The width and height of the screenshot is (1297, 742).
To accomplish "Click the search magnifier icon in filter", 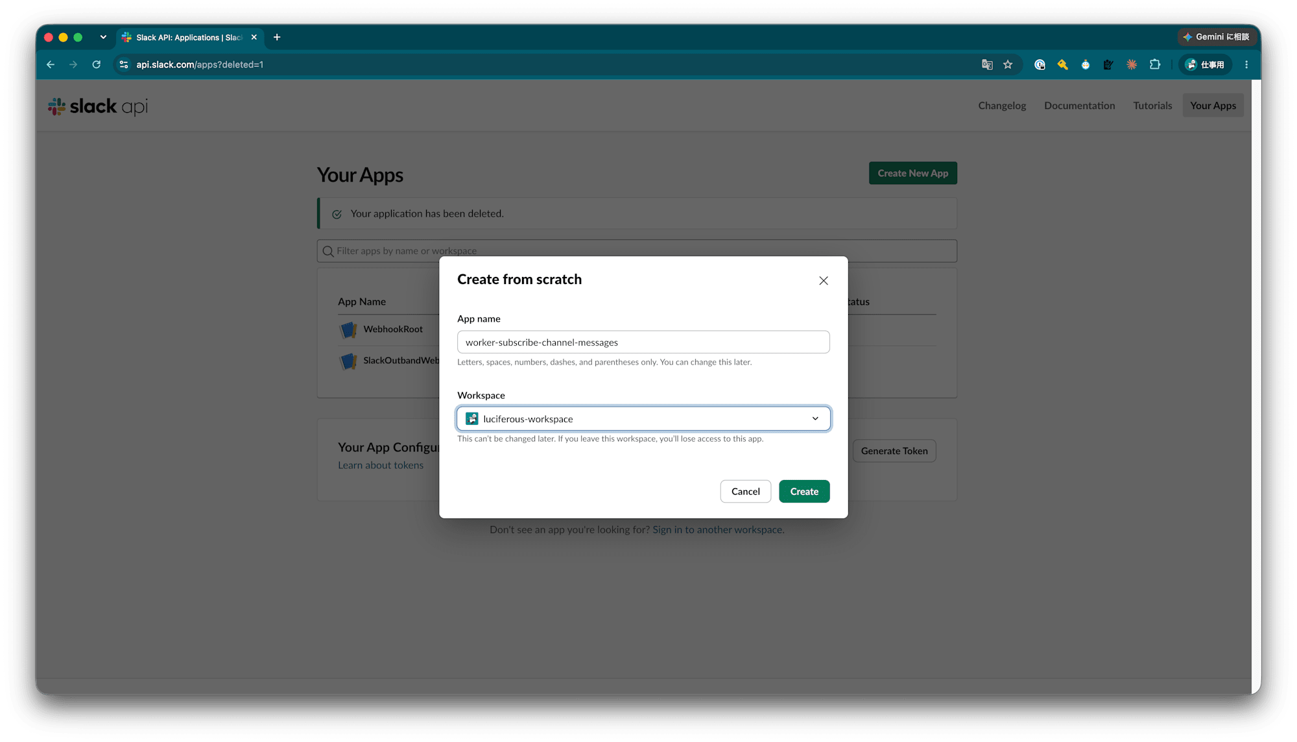I will point(328,252).
